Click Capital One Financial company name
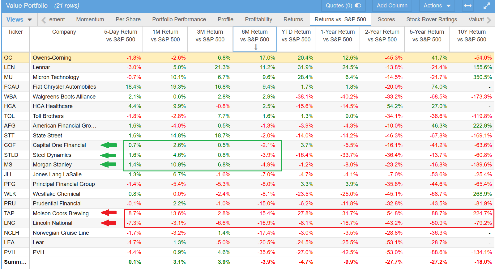The width and height of the screenshot is (495, 269). click(x=59, y=145)
